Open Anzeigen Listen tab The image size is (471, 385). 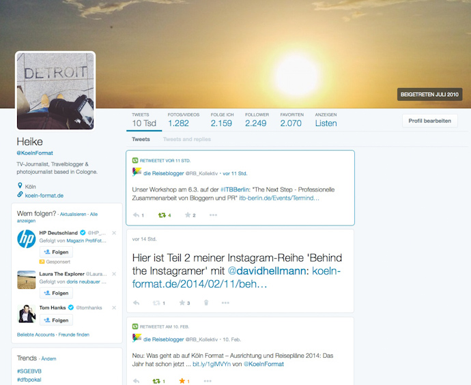point(326,120)
